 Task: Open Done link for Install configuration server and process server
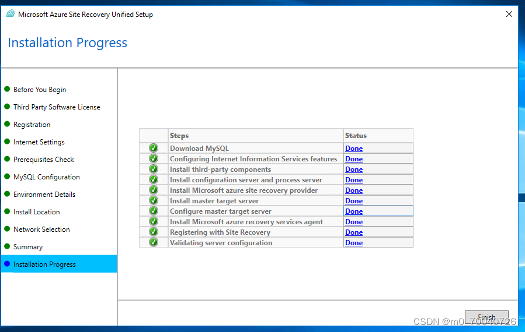354,180
